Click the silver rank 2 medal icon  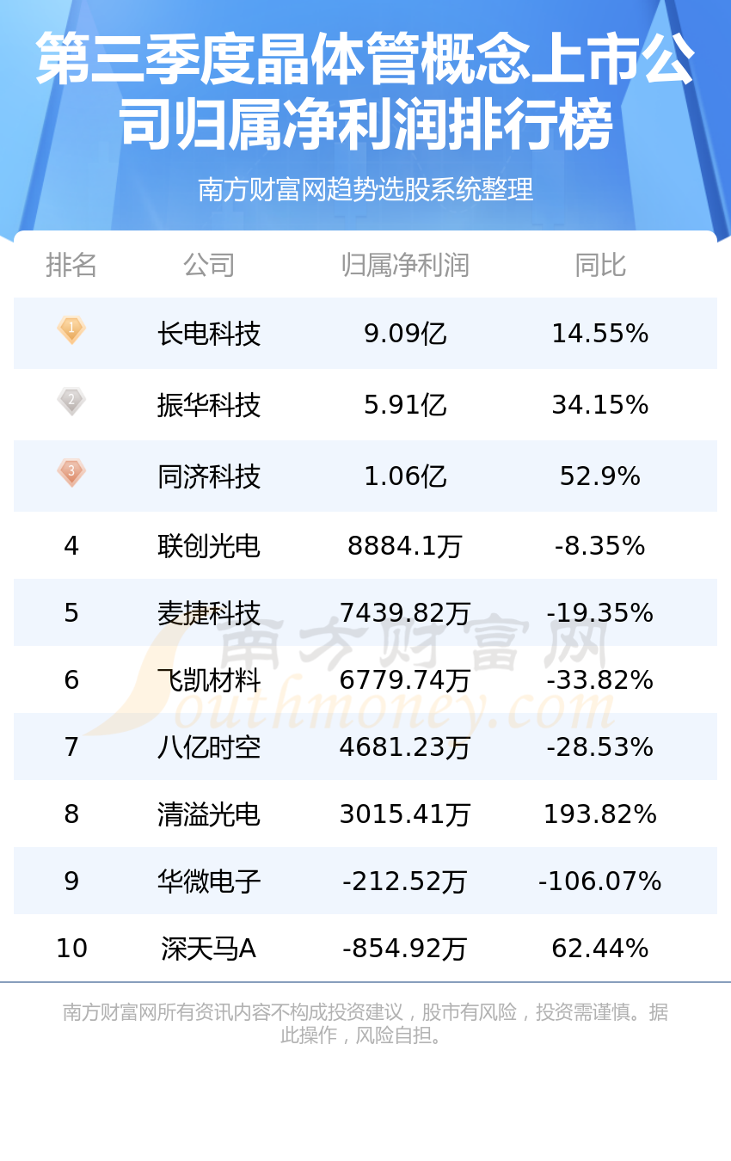click(x=71, y=402)
